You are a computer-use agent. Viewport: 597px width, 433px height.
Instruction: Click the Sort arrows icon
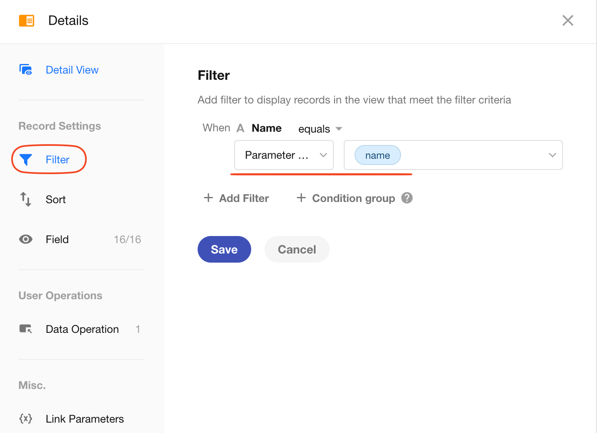(26, 199)
